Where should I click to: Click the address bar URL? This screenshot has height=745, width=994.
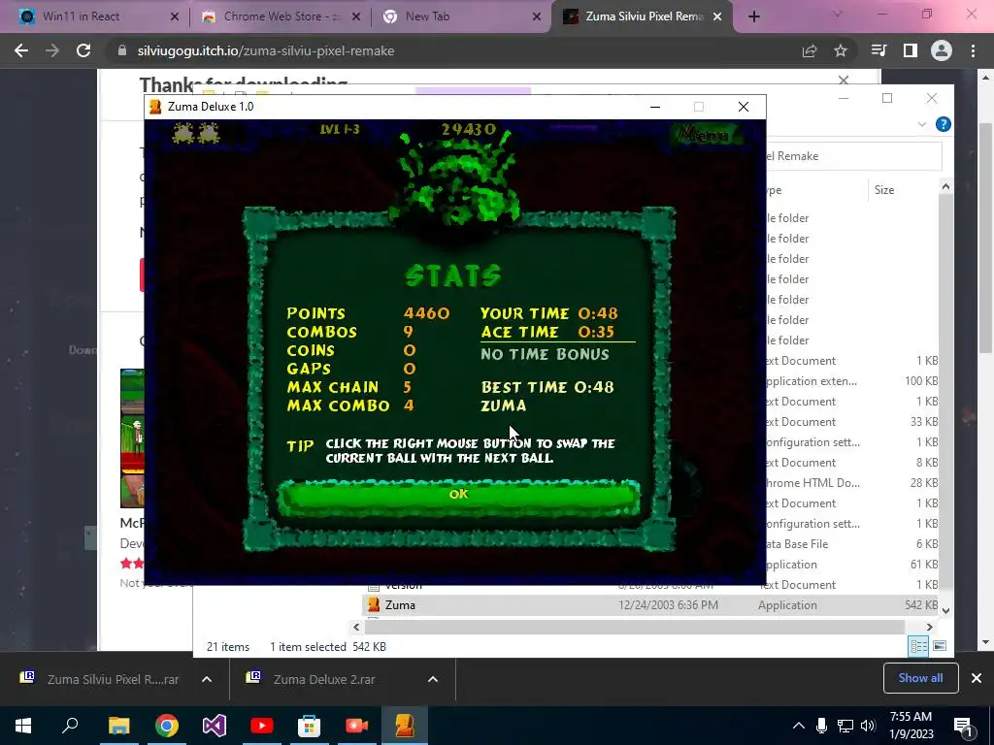[x=266, y=50]
